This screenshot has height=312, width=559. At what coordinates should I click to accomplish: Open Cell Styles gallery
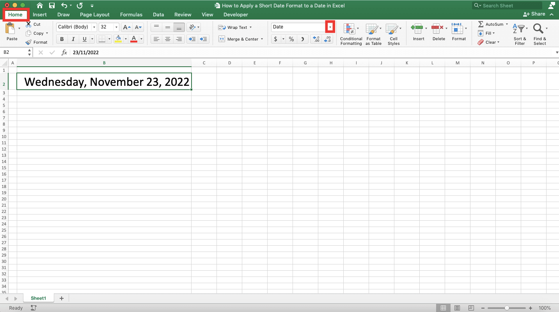coord(394,34)
